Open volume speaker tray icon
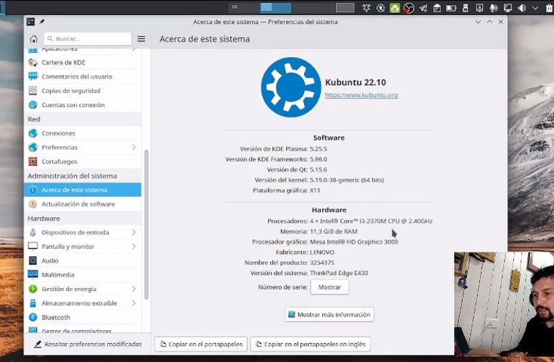The image size is (554, 362). (x=522, y=8)
